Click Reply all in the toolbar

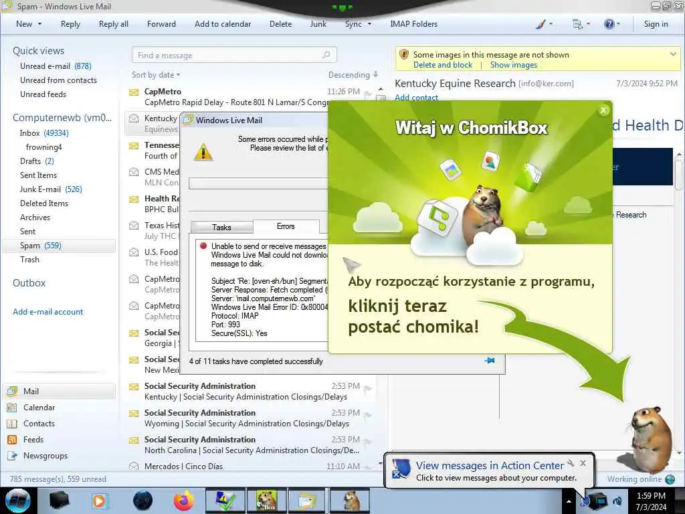pos(114,24)
